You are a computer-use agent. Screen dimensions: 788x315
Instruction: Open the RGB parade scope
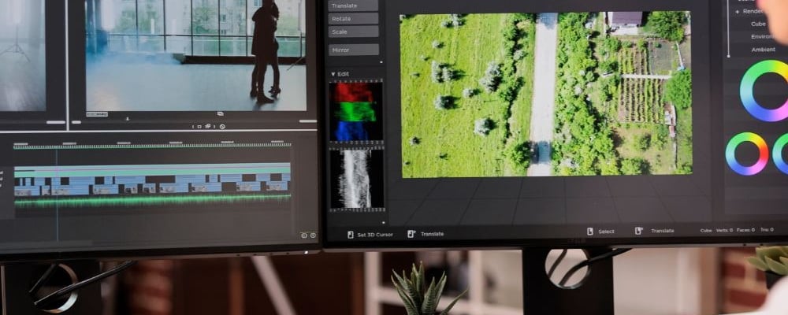(x=356, y=111)
